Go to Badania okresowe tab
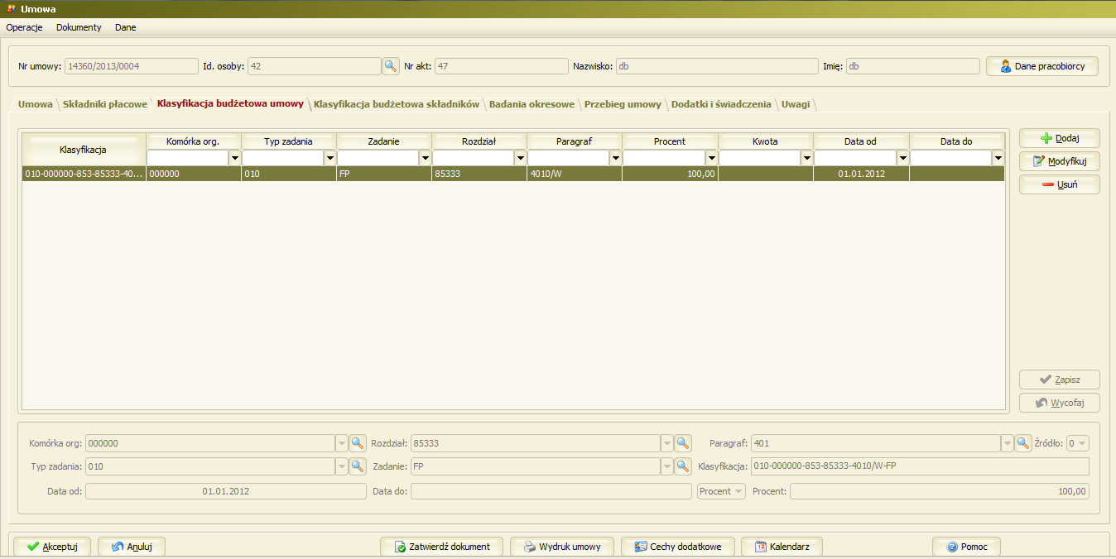 [532, 104]
